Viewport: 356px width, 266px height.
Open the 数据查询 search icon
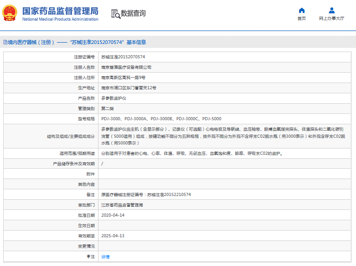(x=116, y=14)
